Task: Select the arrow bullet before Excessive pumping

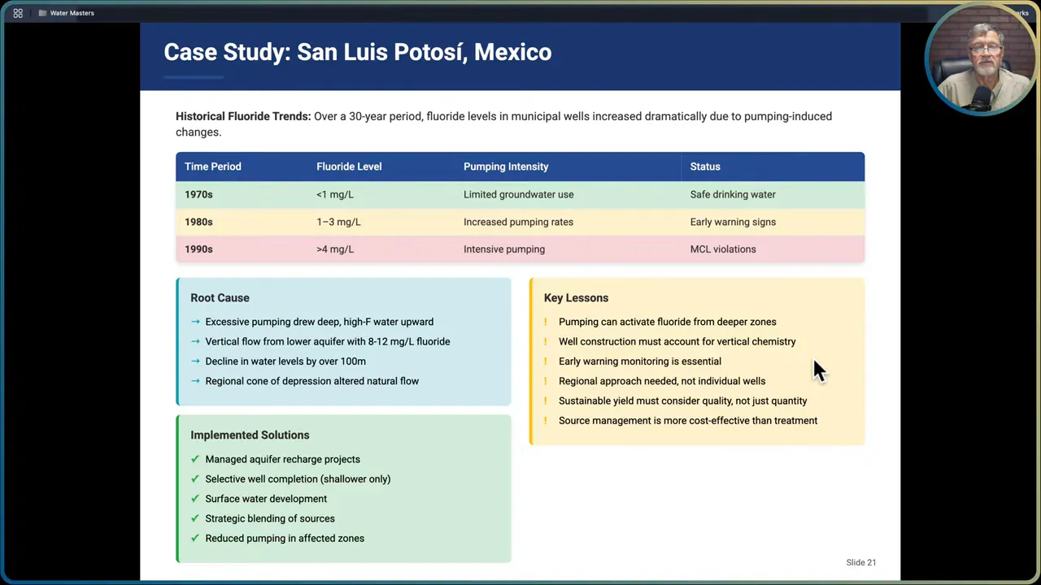Action: click(195, 322)
